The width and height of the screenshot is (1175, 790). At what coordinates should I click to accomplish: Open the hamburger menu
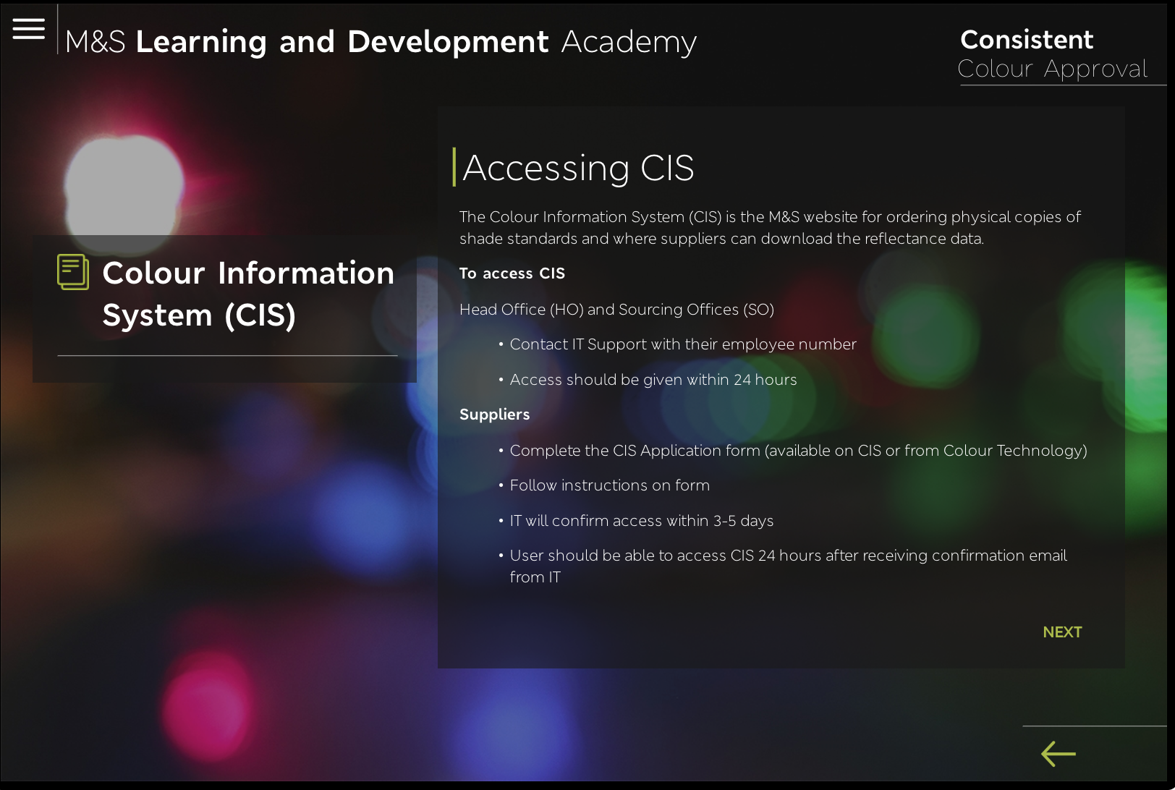(x=29, y=29)
